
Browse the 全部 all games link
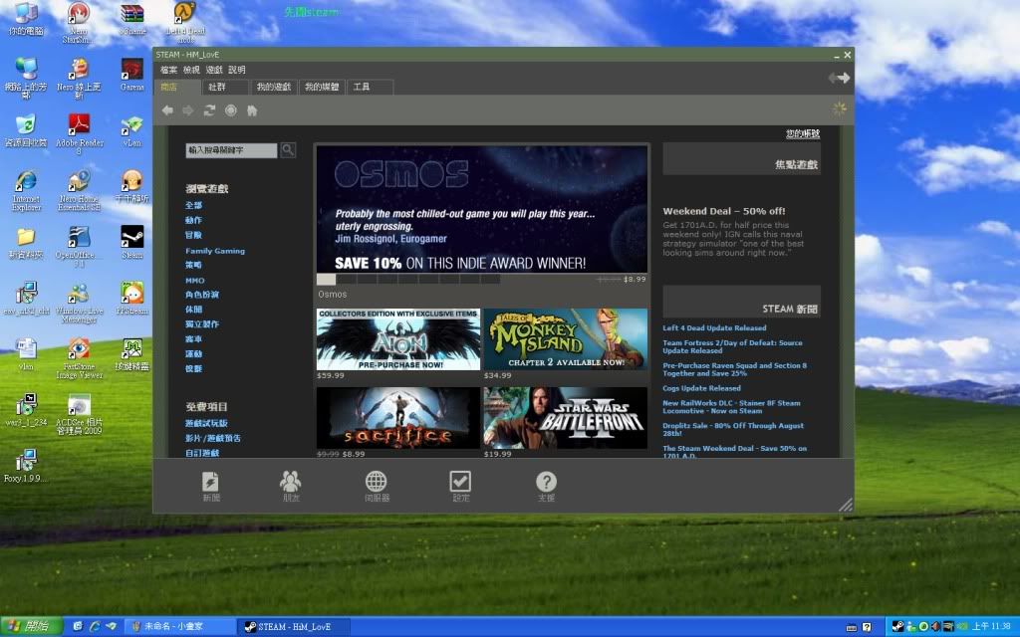[x=194, y=205]
